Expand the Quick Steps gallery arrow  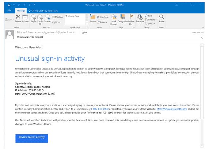pyautogui.click(x=87, y=23)
